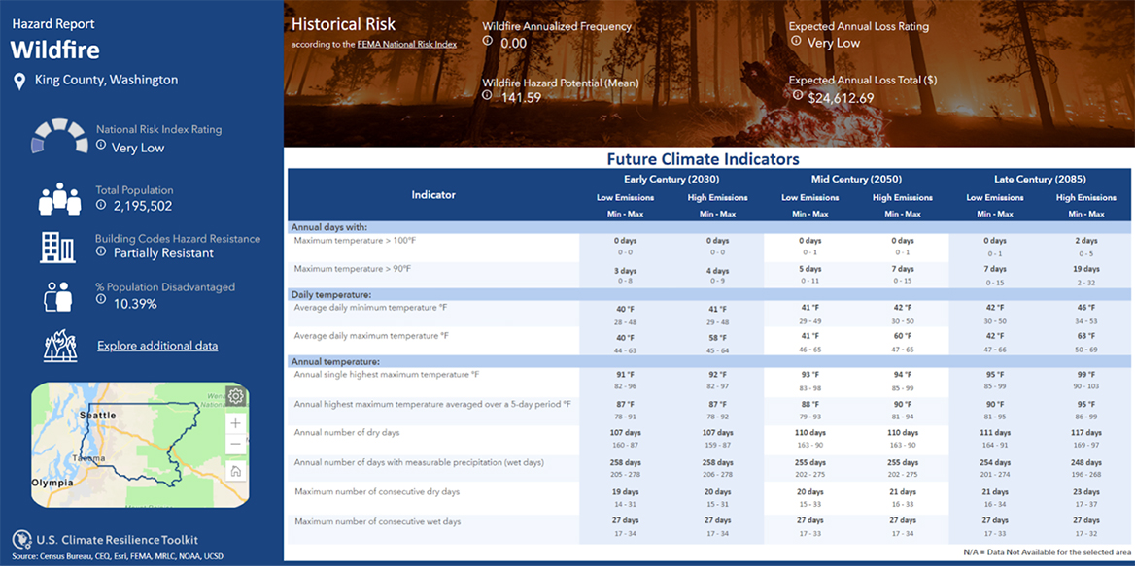Screen dimensions: 1135x567
Task: Open the FEMA National Risk Index link
Action: coord(407,44)
